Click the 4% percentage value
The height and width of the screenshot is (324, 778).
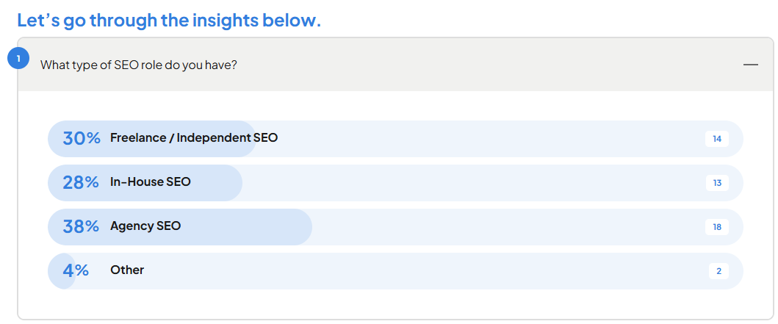click(x=76, y=270)
